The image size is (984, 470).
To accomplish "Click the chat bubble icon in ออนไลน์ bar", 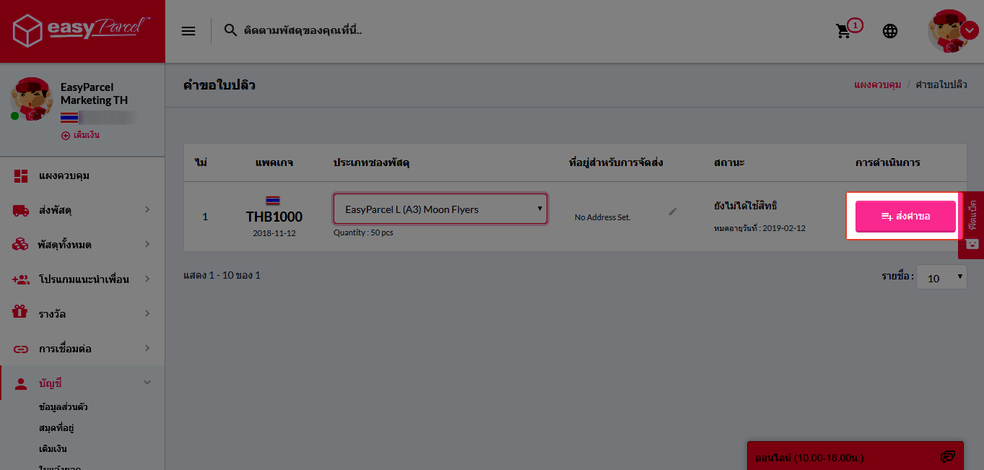I will [x=948, y=457].
